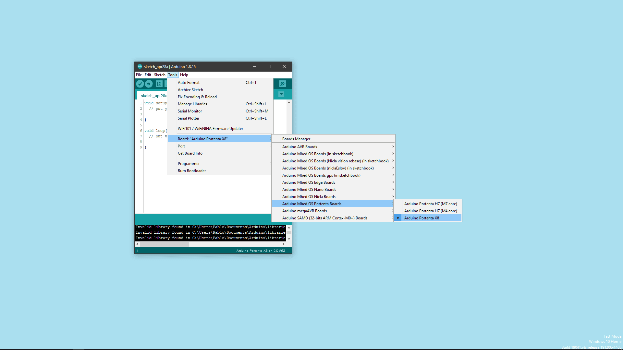Click Get Board Info
This screenshot has height=350, width=623.
(x=190, y=153)
